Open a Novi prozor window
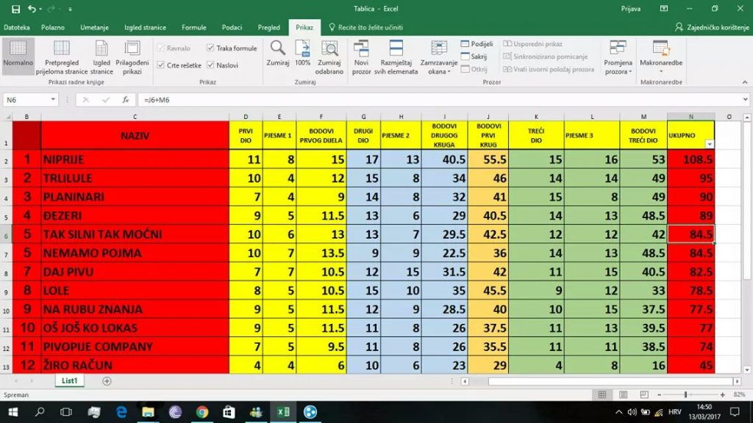753x423 pixels. click(361, 57)
